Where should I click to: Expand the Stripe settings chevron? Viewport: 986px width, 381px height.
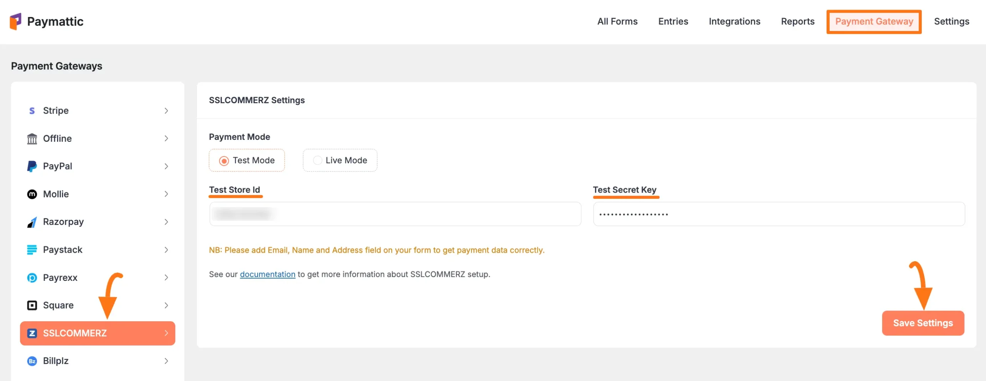click(166, 111)
